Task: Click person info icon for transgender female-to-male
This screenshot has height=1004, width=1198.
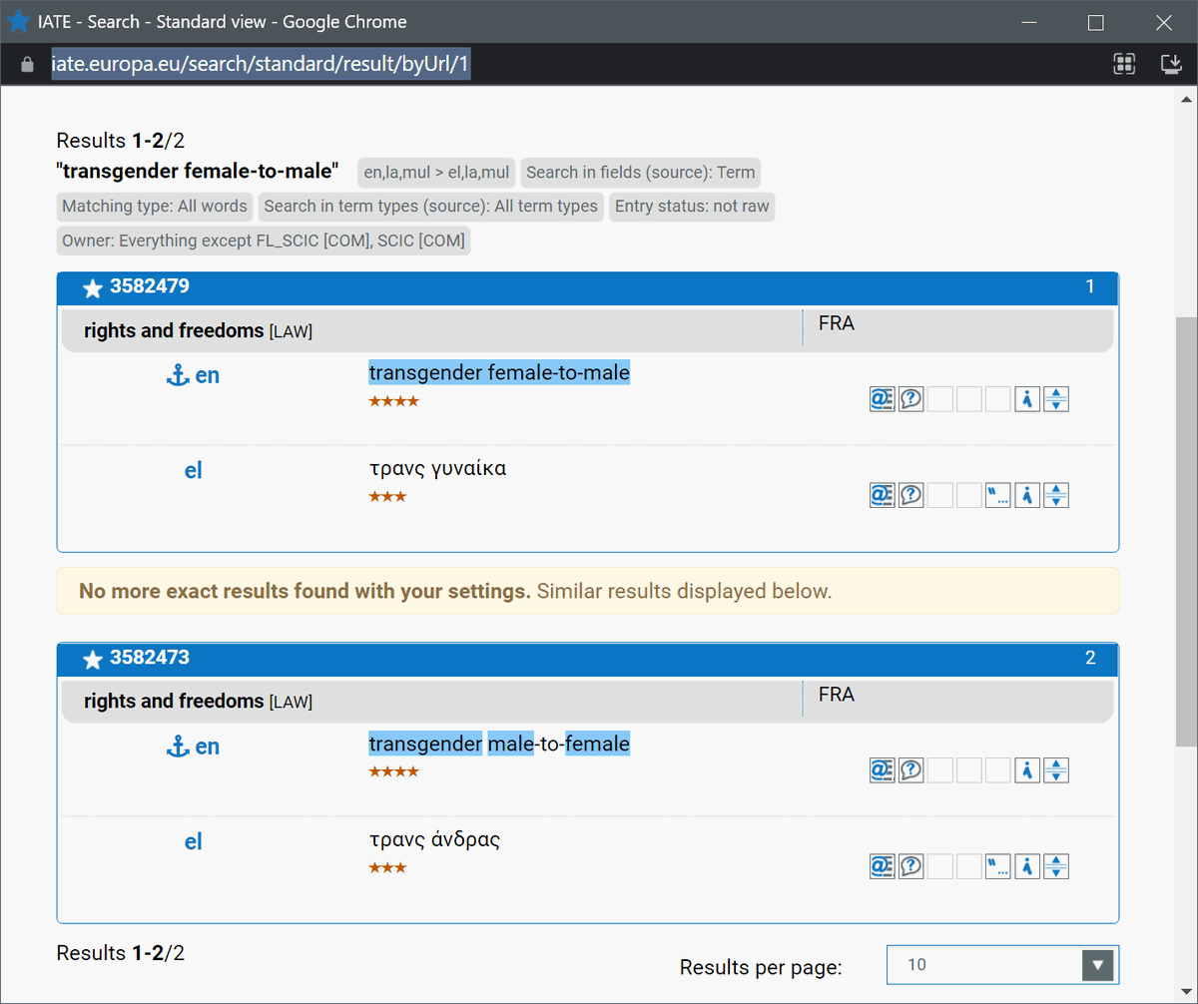Action: pyautogui.click(x=1026, y=399)
